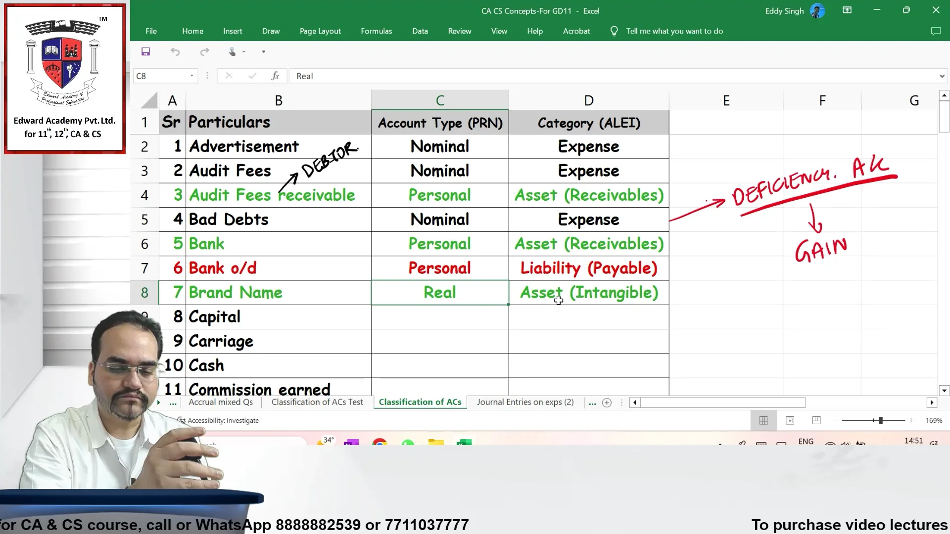950x534 pixels.
Task: Expand the Touch/Mouse mode dropdown
Action: pyautogui.click(x=243, y=51)
